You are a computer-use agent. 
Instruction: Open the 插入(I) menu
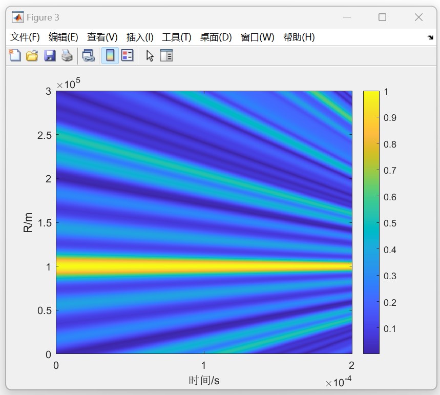140,37
